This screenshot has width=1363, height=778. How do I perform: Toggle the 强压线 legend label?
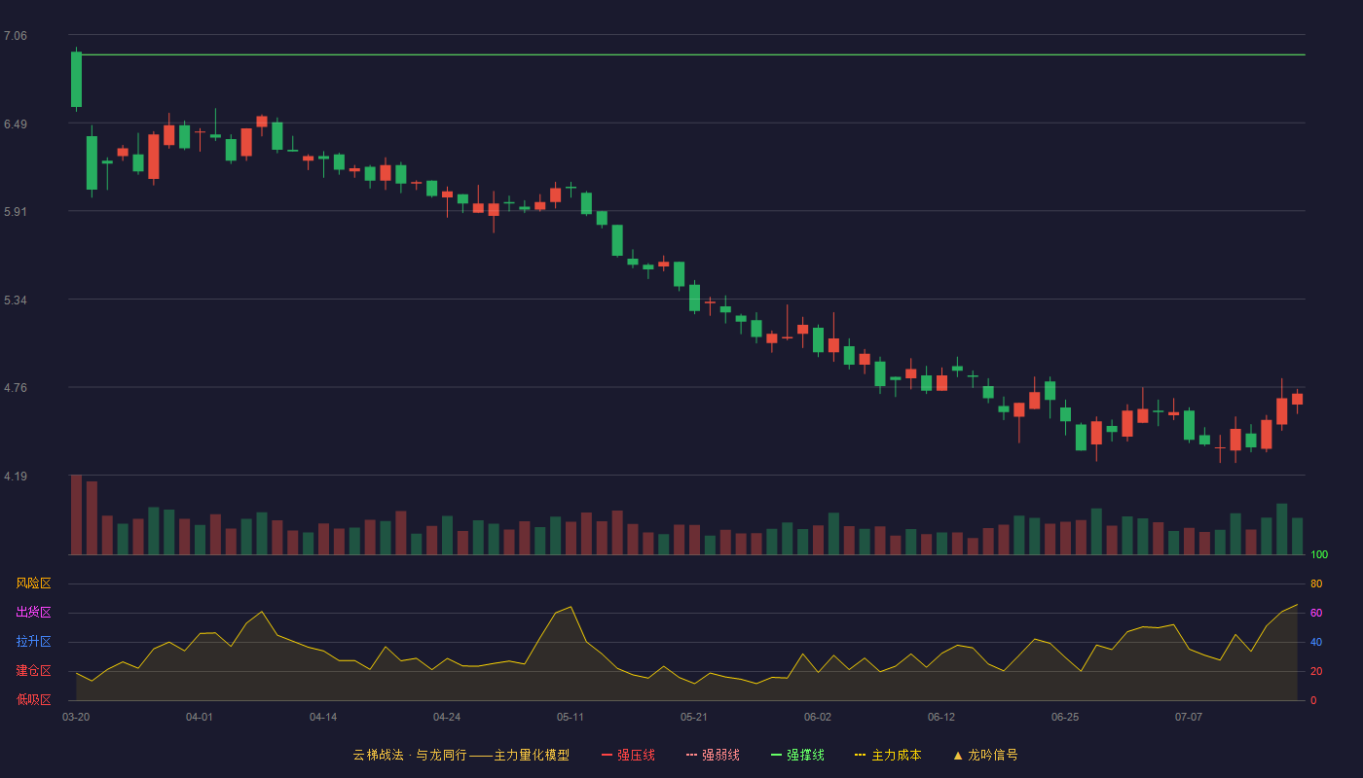pyautogui.click(x=636, y=755)
